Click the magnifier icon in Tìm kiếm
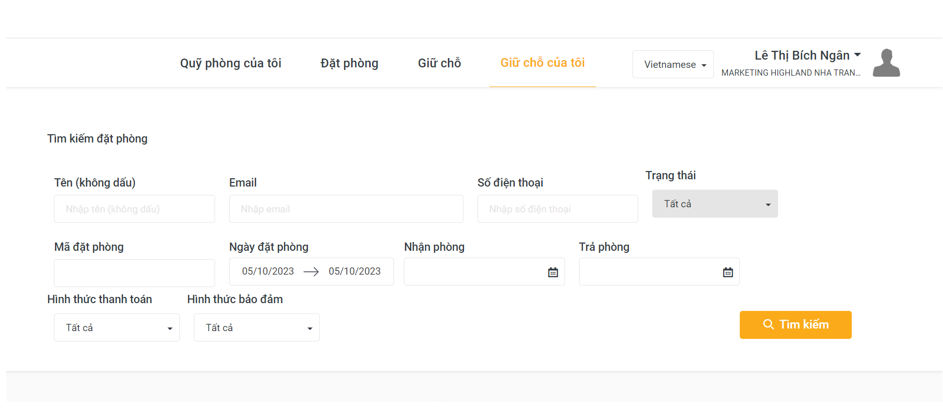Image resolution: width=943 pixels, height=413 pixels. click(768, 324)
